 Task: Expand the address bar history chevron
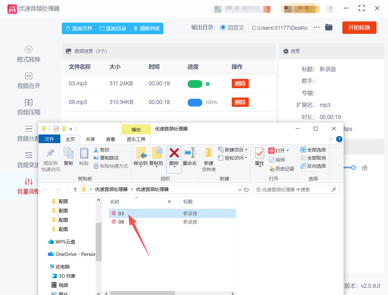click(x=240, y=189)
